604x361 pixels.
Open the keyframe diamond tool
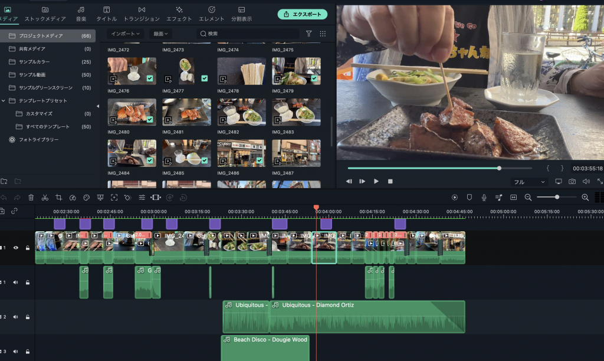point(128,198)
